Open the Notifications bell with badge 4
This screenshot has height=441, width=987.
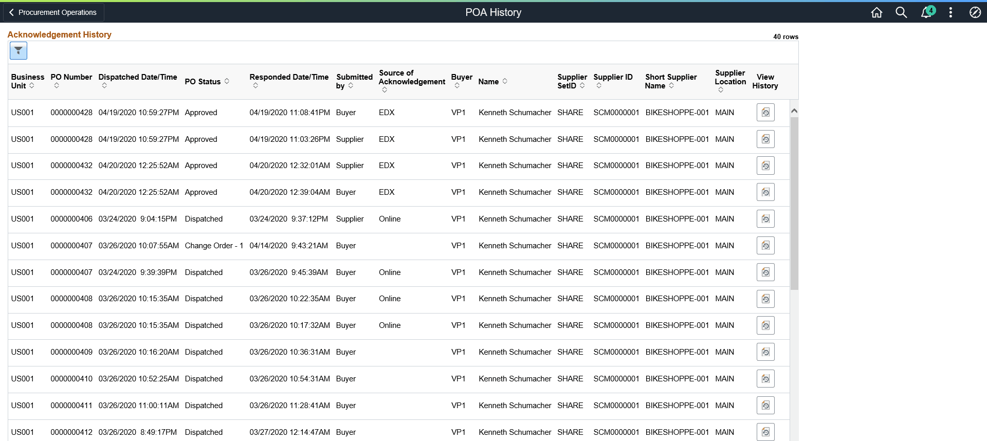[x=927, y=12]
